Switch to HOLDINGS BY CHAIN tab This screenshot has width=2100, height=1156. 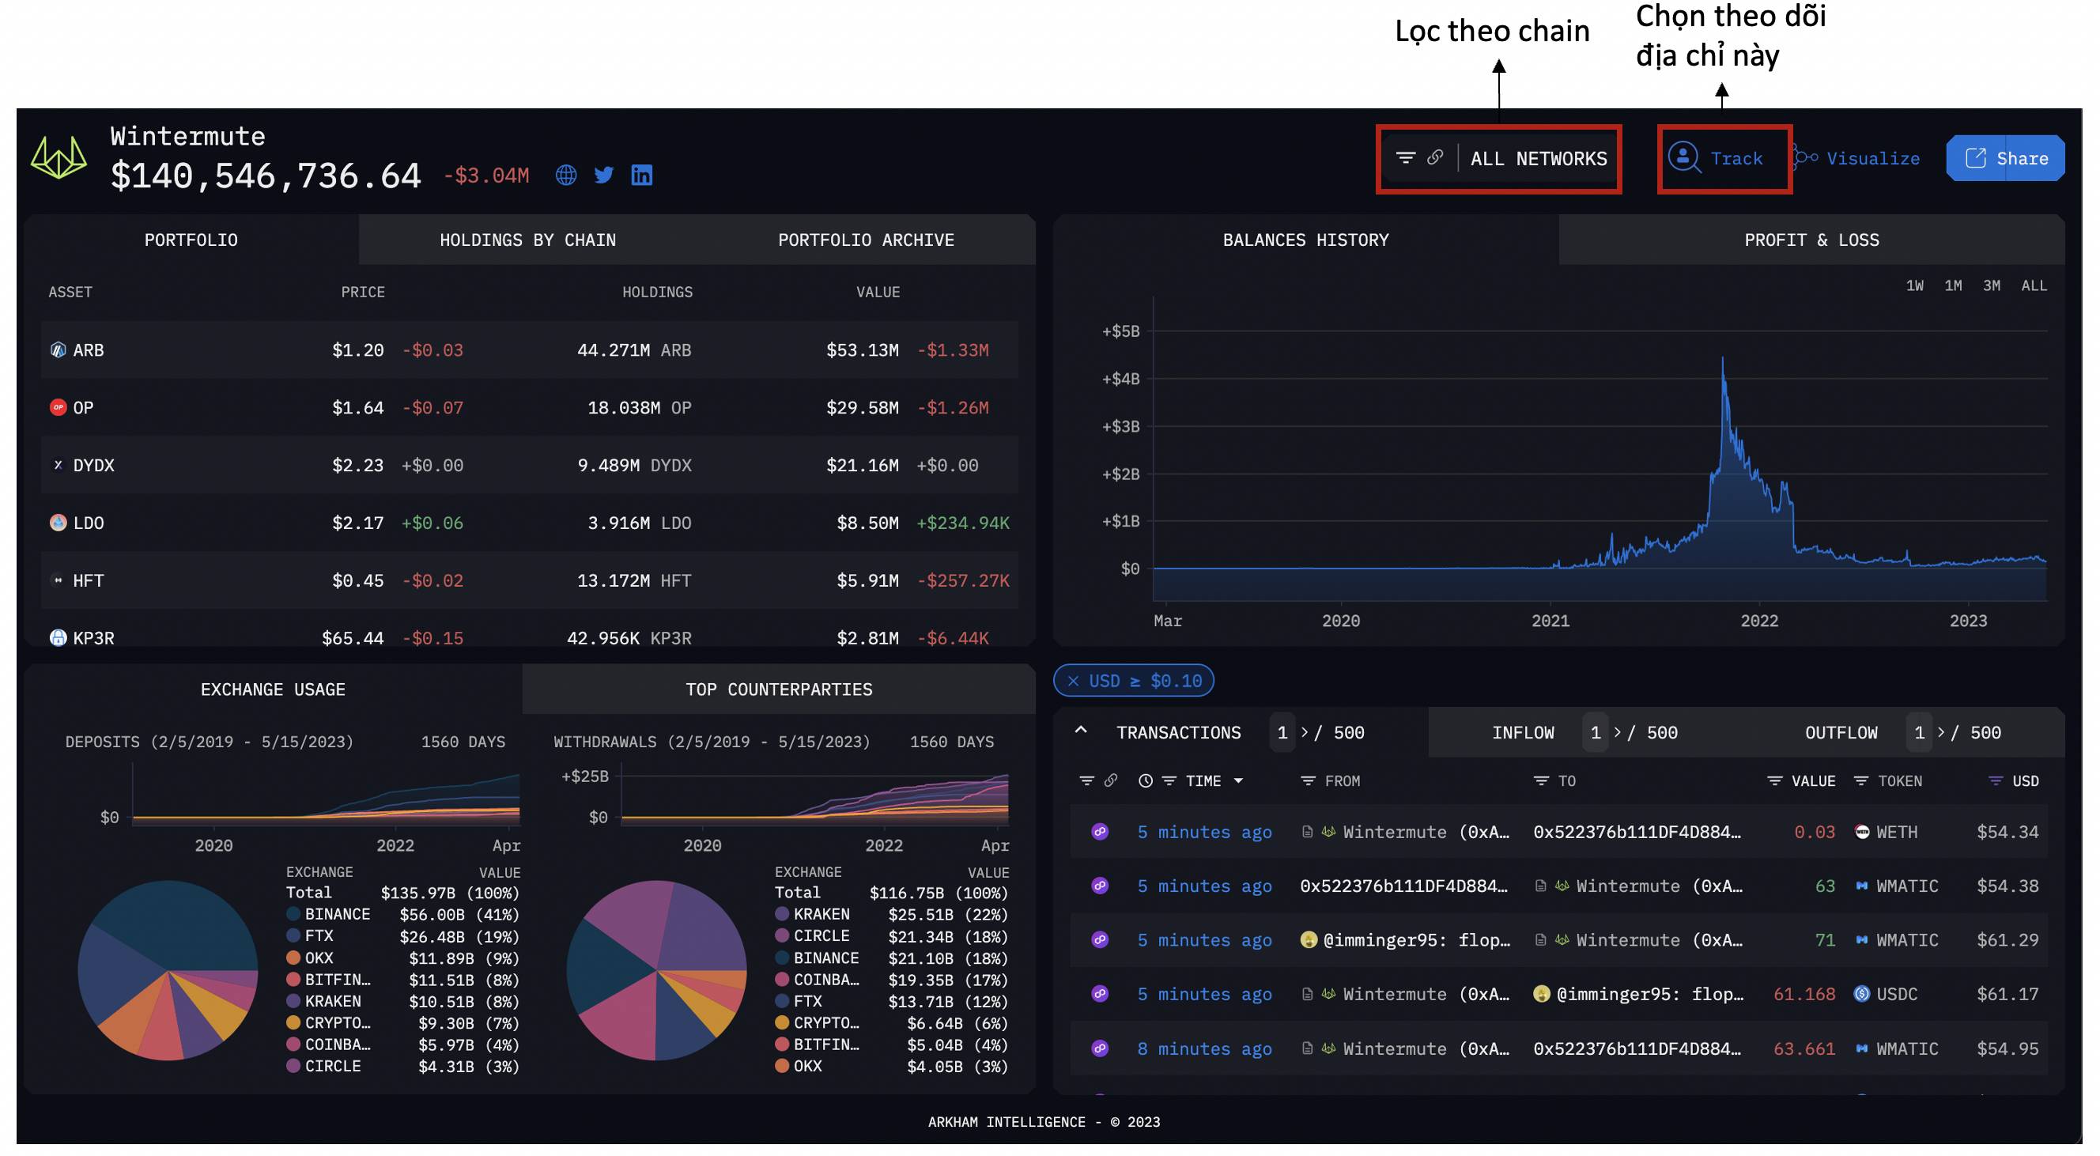point(527,240)
